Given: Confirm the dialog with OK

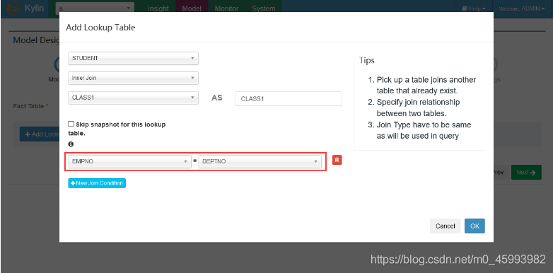Looking at the screenshot, I should (x=475, y=226).
